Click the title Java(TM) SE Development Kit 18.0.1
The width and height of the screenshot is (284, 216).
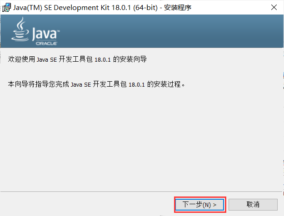72,8
